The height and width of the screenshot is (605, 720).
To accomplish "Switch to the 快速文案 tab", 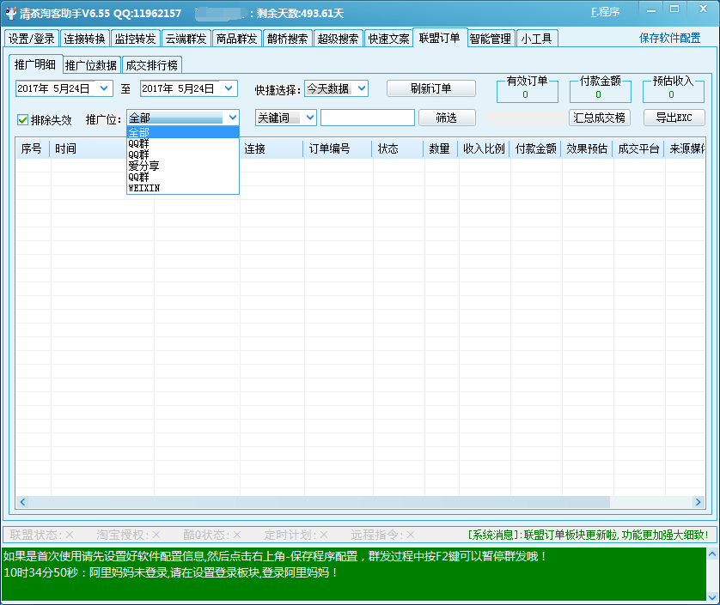I will click(x=389, y=39).
